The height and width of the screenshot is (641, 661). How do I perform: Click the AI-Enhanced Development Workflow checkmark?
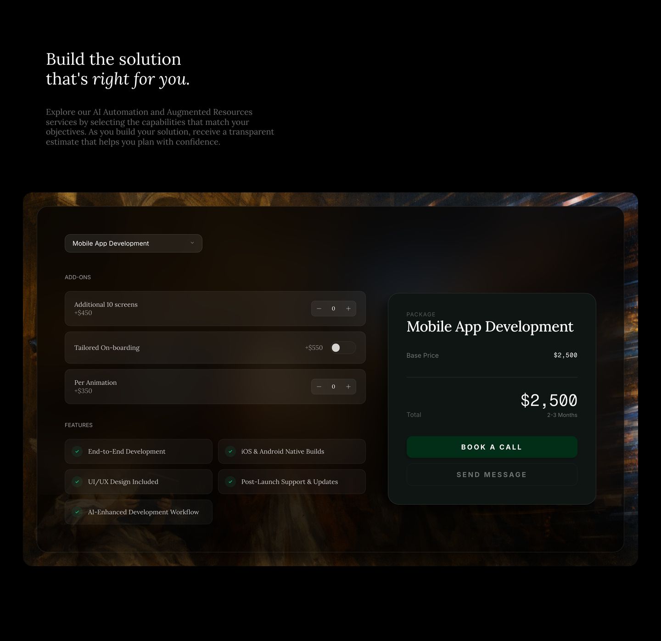click(77, 512)
